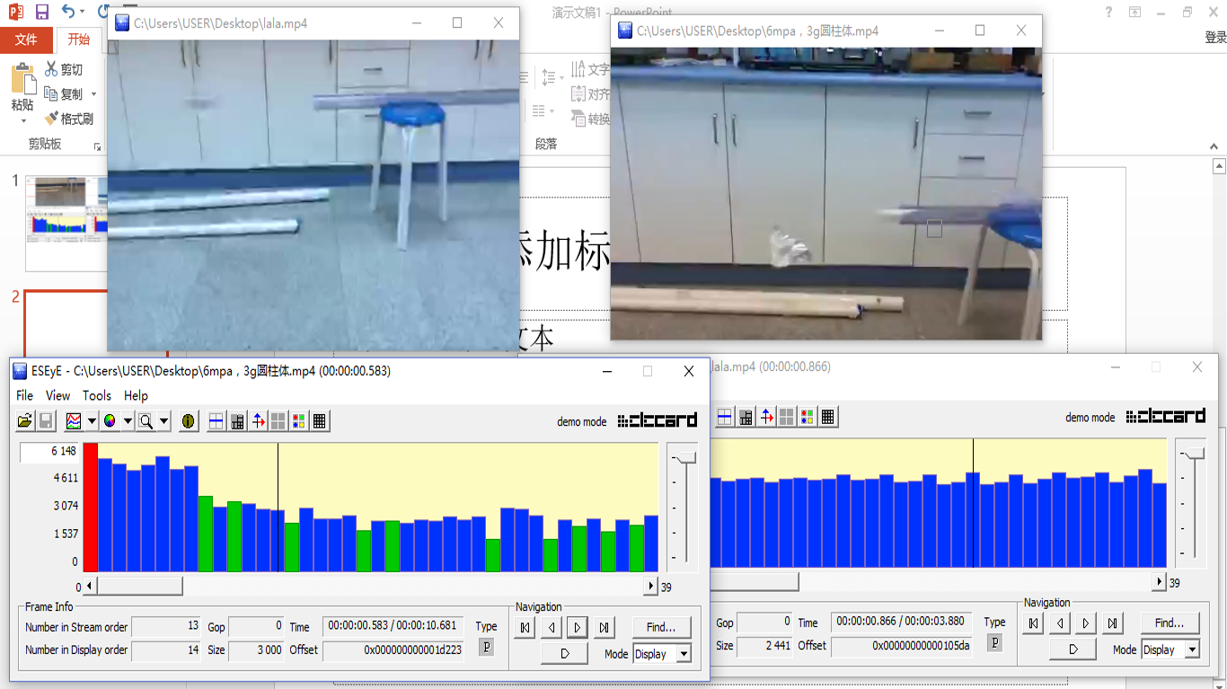Viewport: 1227px width, 689px height.
Task: Click the next frame button in lala.mp4 Navigation
Action: tap(1086, 623)
